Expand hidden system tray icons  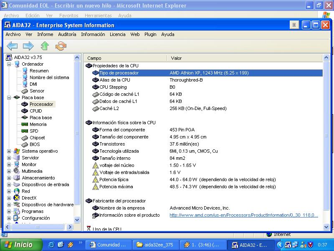[281, 245]
